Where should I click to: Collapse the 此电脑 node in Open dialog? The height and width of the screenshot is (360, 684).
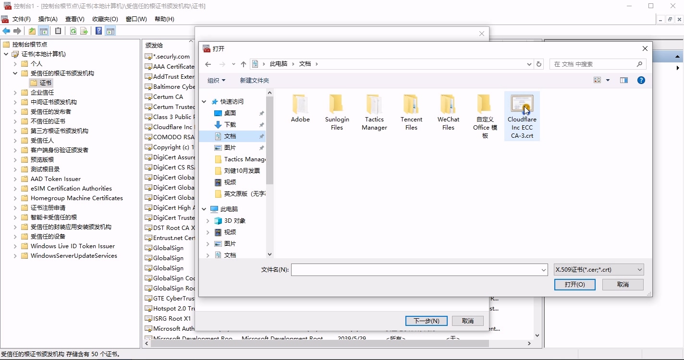click(204, 209)
